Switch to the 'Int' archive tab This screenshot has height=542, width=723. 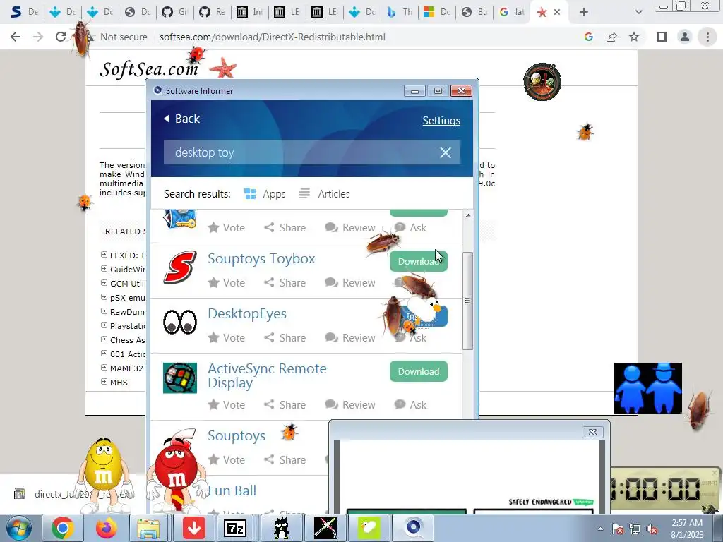click(249, 12)
